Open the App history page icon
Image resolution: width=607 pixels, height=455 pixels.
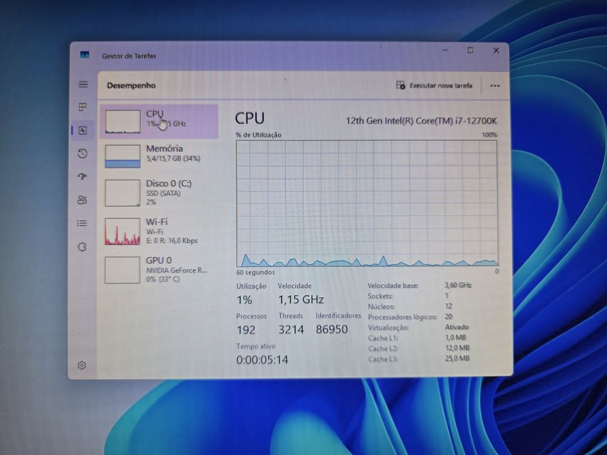coord(83,153)
